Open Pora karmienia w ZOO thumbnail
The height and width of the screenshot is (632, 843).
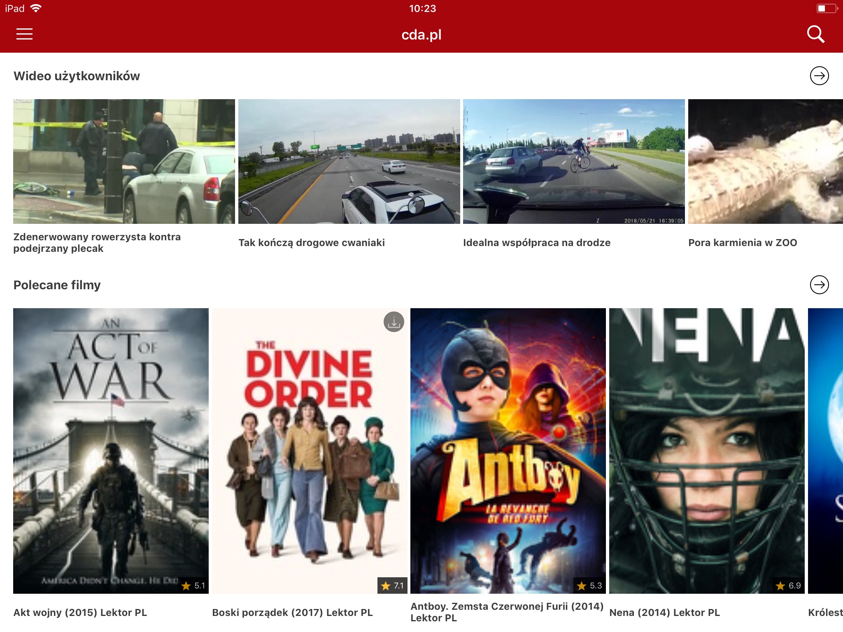tap(766, 161)
